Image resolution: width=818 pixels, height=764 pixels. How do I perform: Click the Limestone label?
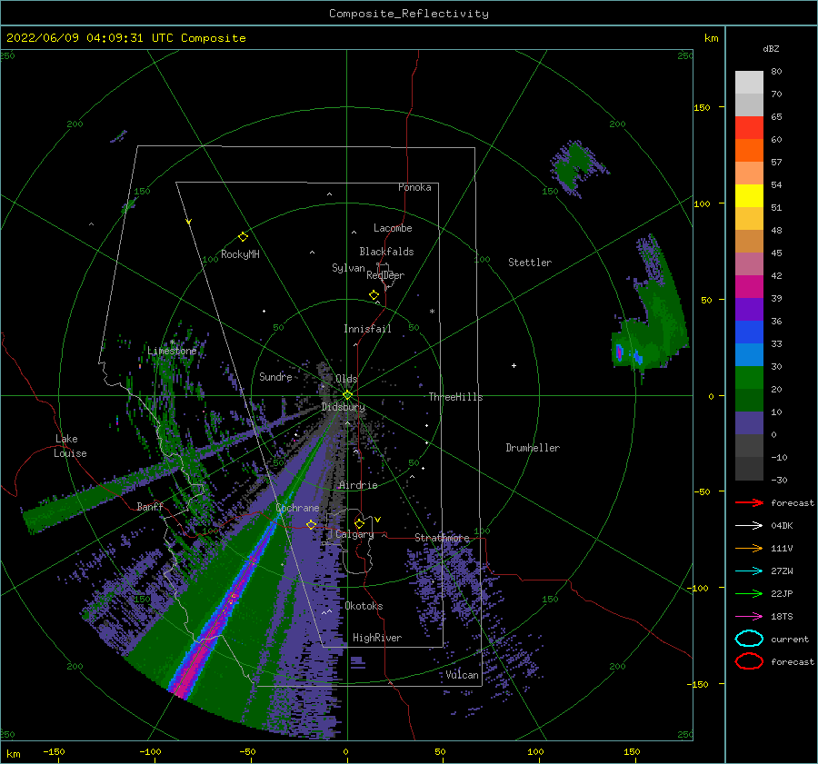coord(172,351)
